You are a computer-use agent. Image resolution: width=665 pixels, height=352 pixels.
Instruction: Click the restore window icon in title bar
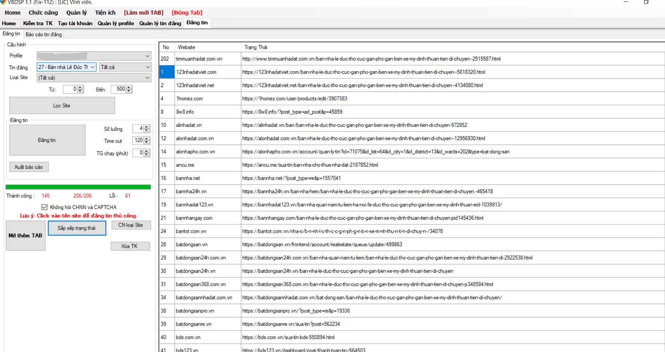coord(646,2)
